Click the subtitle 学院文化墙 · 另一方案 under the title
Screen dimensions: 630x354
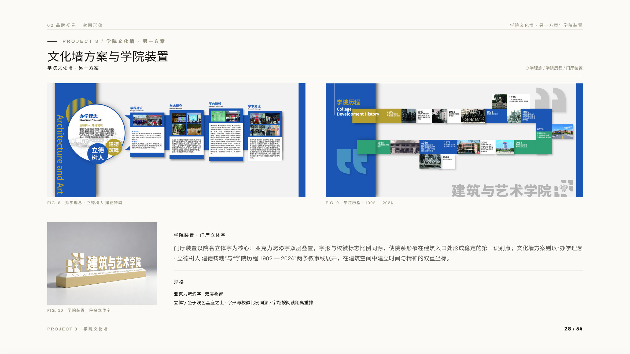tap(73, 68)
